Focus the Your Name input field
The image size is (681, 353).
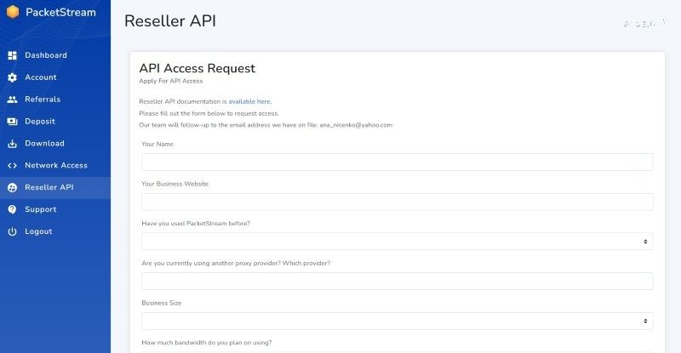click(x=397, y=162)
